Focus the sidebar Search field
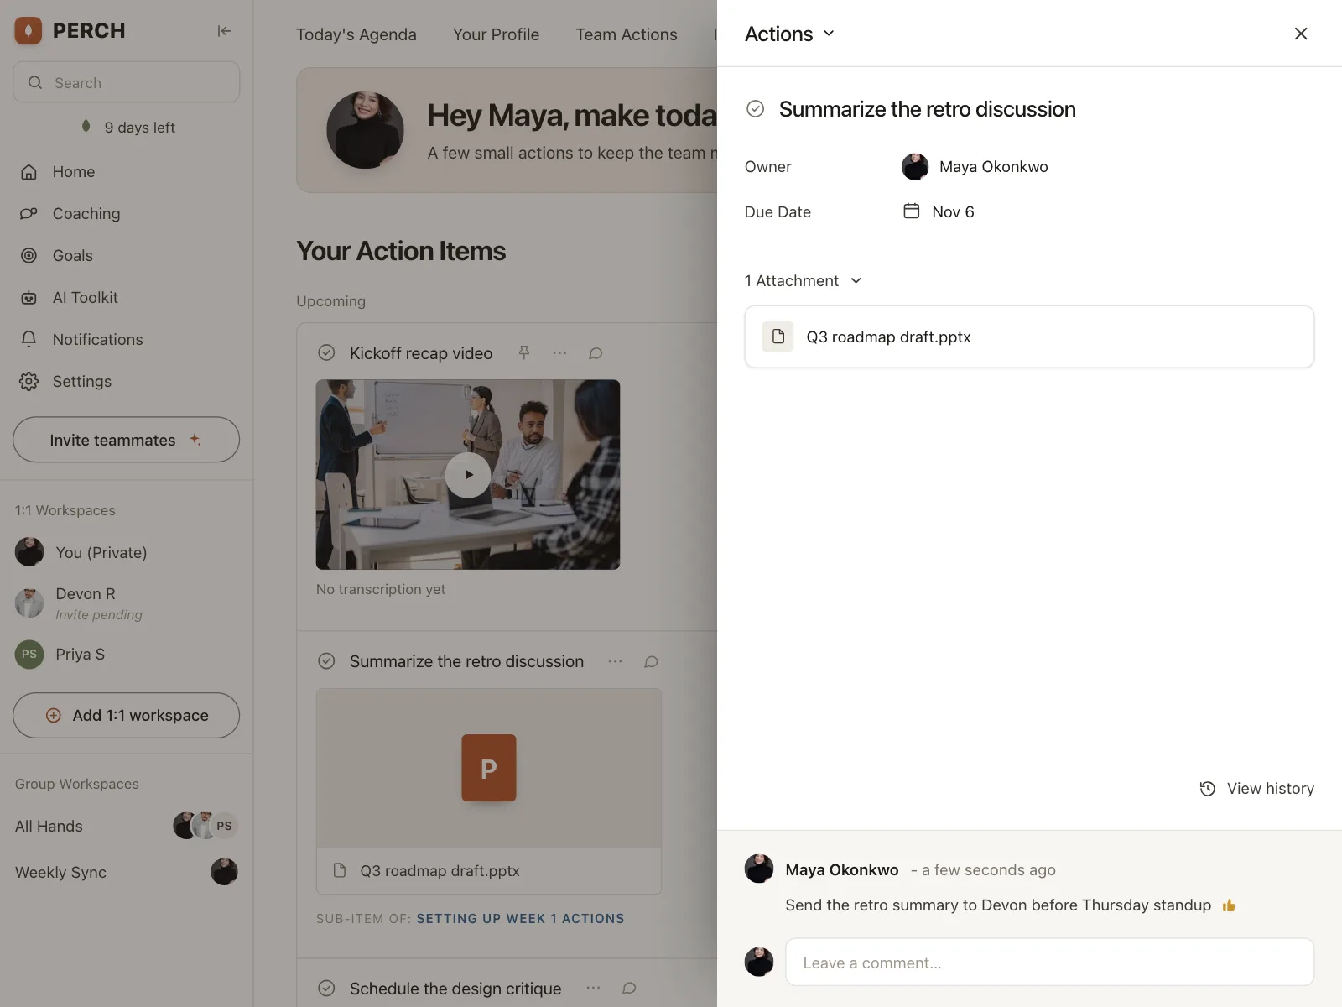Image resolution: width=1342 pixels, height=1007 pixels. click(126, 82)
